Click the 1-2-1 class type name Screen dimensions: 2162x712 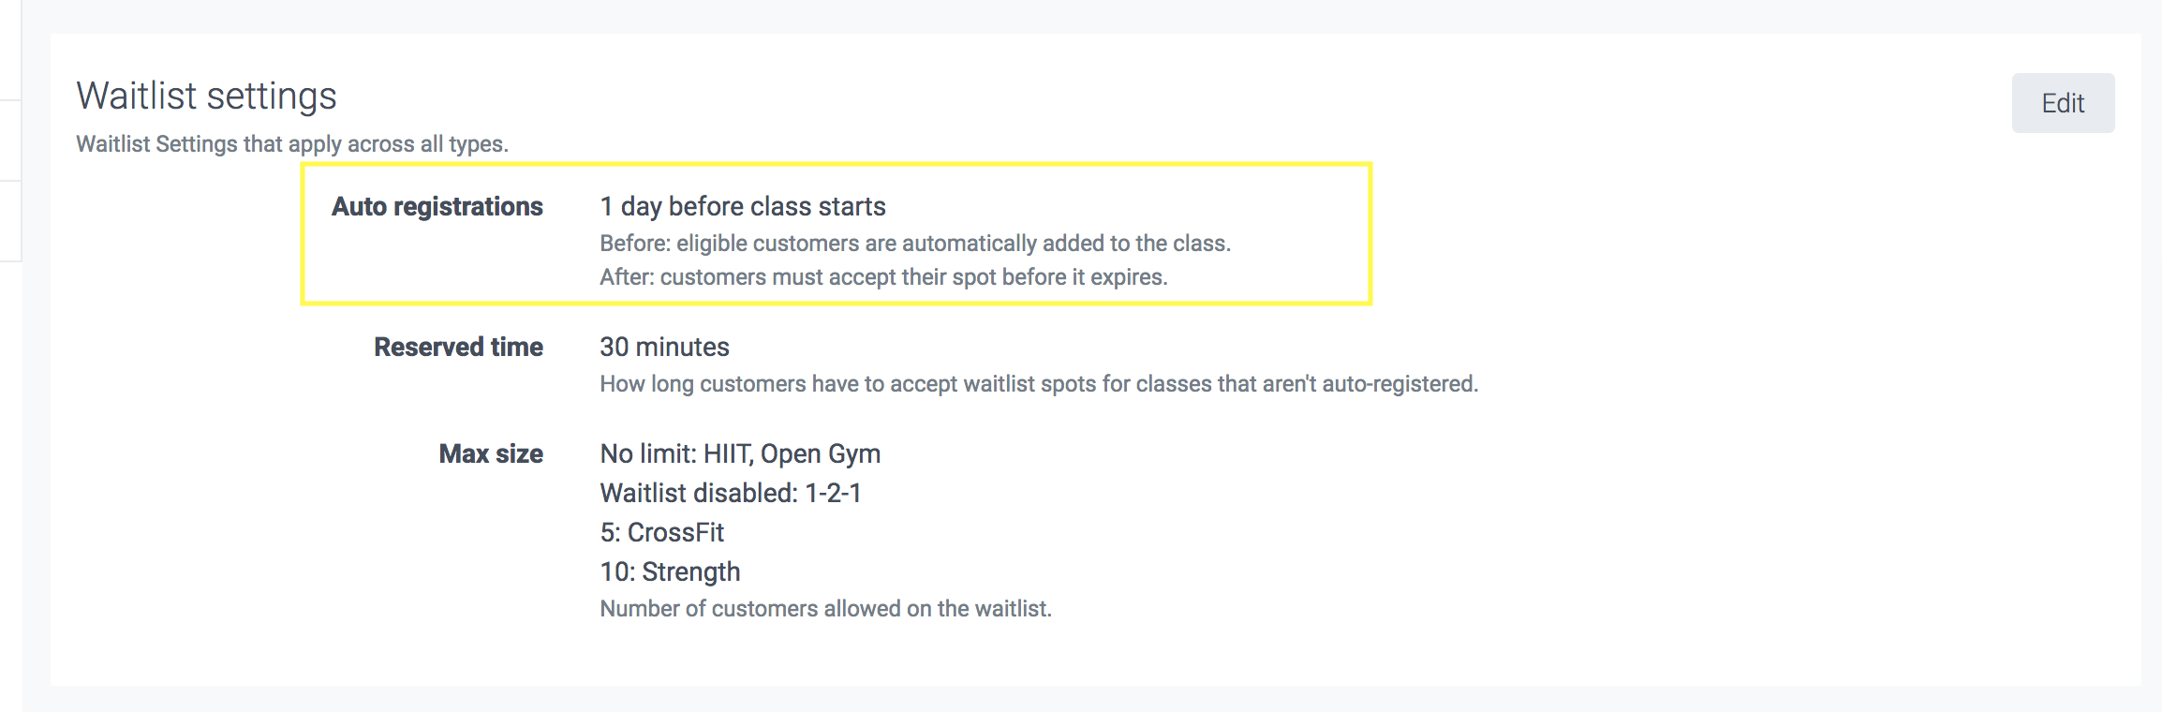tap(833, 493)
